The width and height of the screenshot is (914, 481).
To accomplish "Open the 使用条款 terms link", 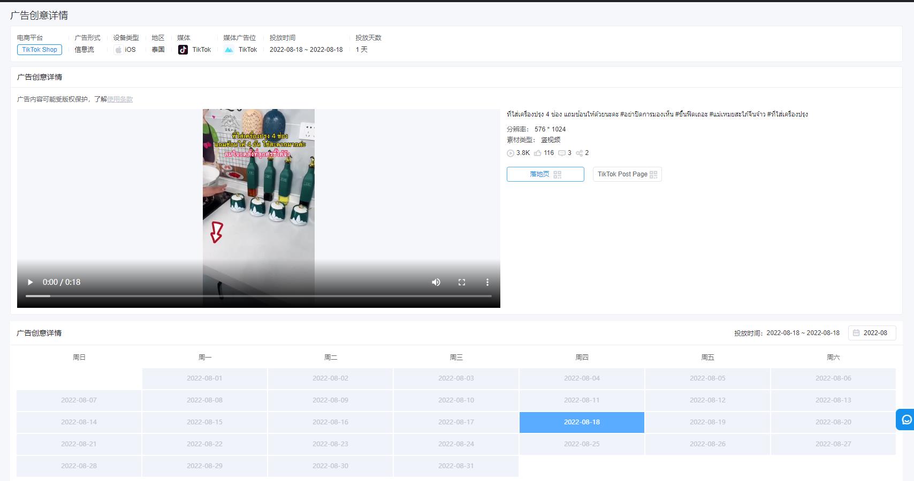I will tap(120, 99).
